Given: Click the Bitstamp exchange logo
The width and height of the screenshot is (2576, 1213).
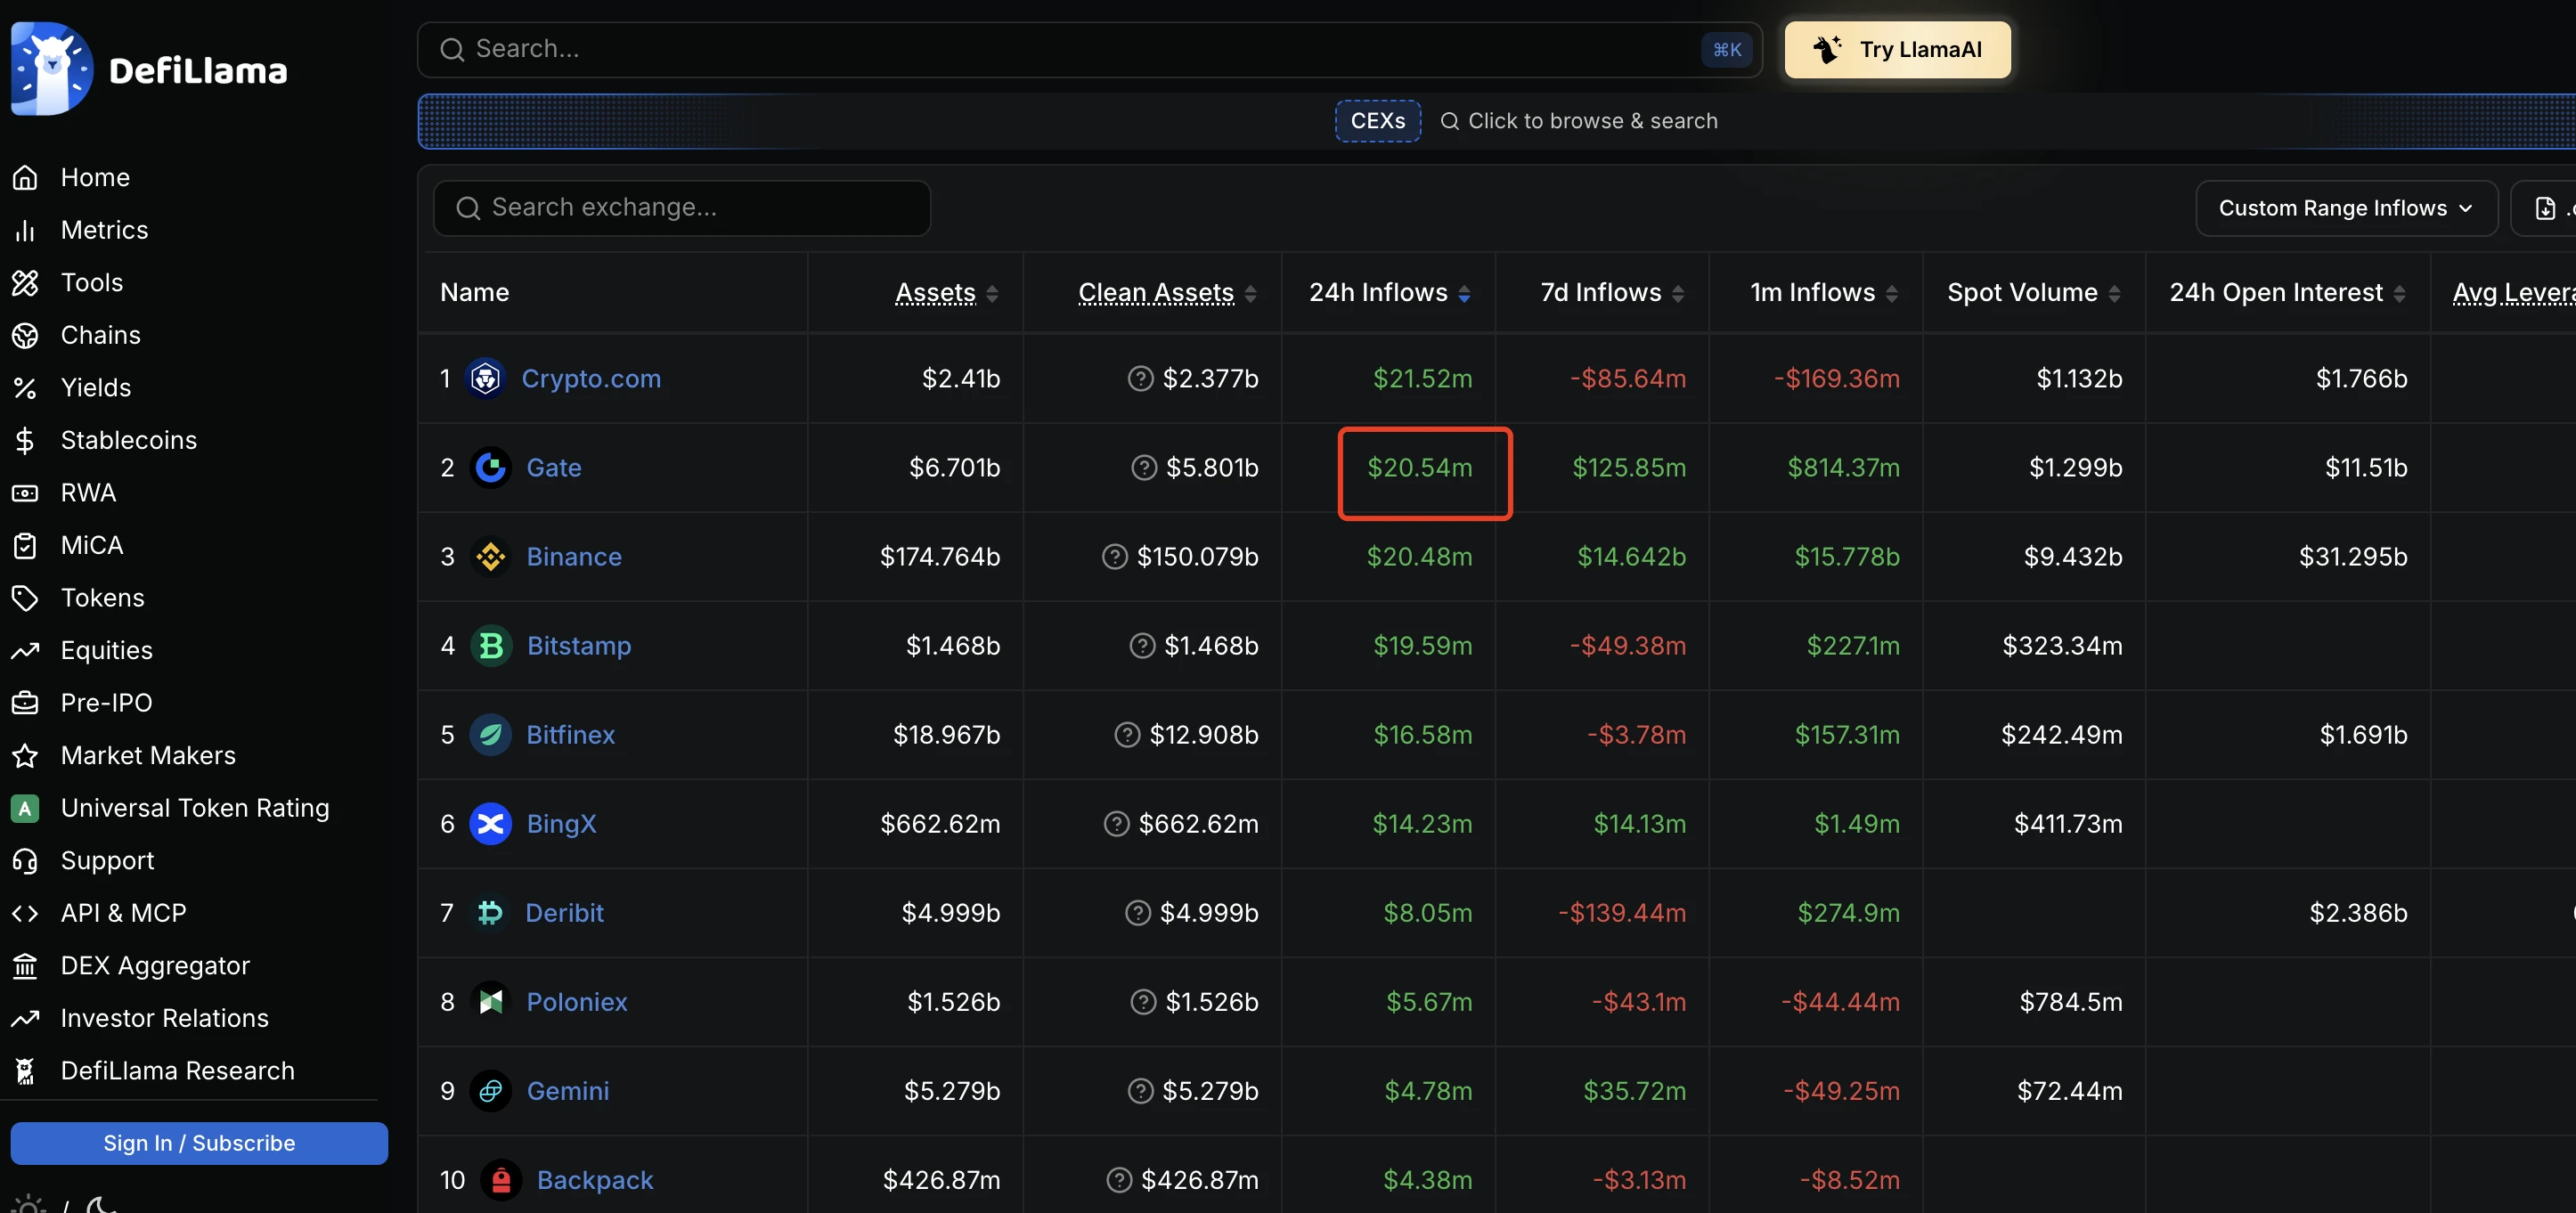Looking at the screenshot, I should click(x=491, y=646).
